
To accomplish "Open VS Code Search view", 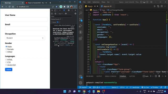I will [x=81, y=13].
